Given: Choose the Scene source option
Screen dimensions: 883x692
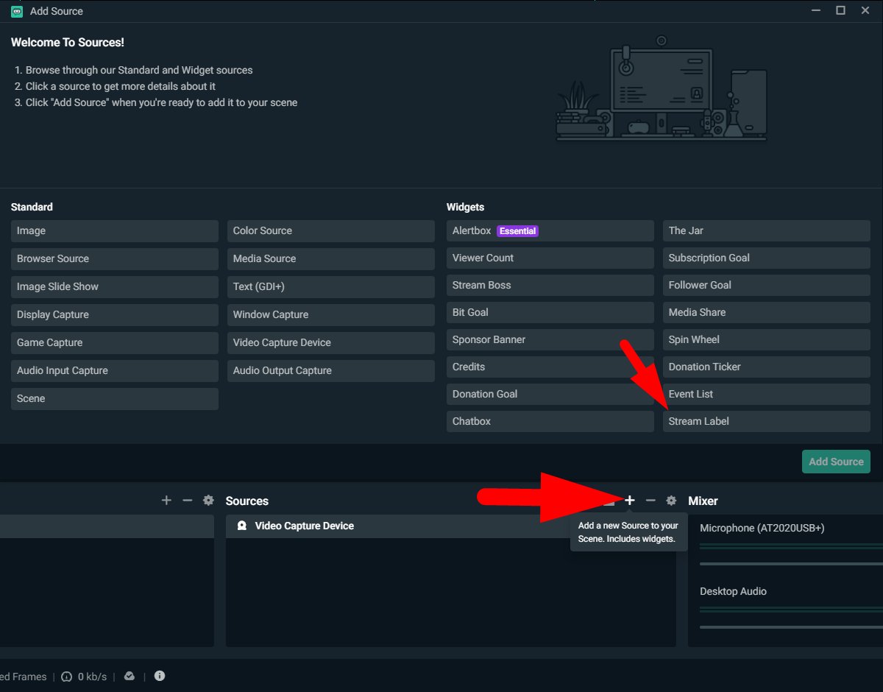Looking at the screenshot, I should [115, 398].
